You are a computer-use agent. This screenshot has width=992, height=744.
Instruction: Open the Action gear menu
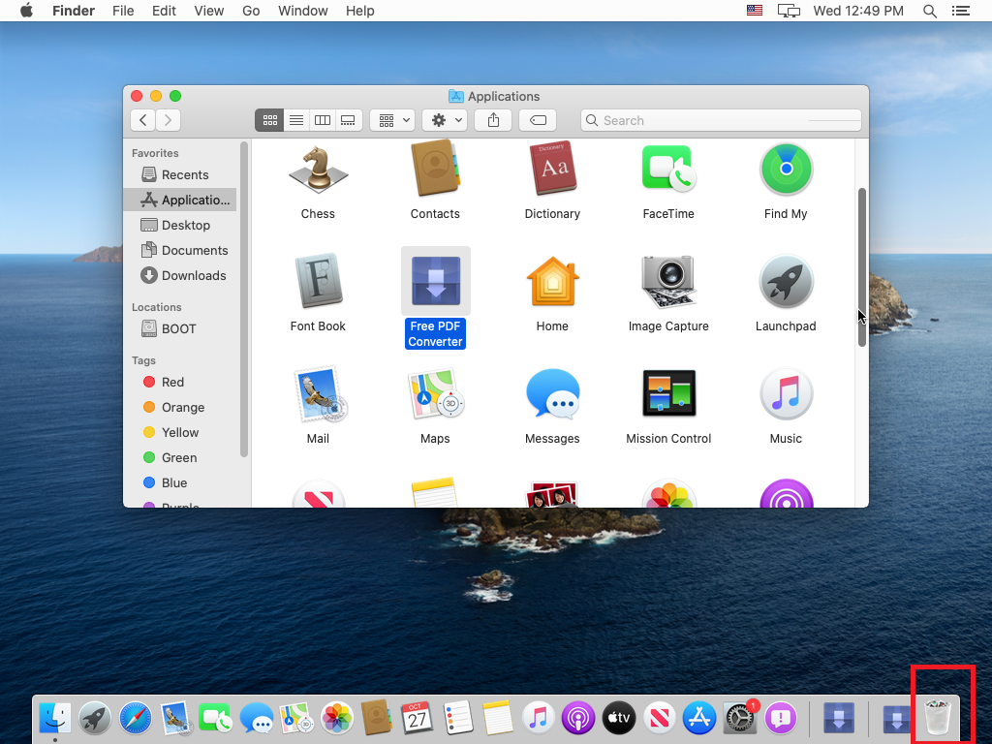tap(445, 120)
